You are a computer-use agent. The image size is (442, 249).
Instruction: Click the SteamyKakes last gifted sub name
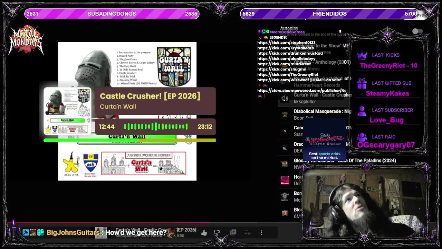tap(387, 94)
